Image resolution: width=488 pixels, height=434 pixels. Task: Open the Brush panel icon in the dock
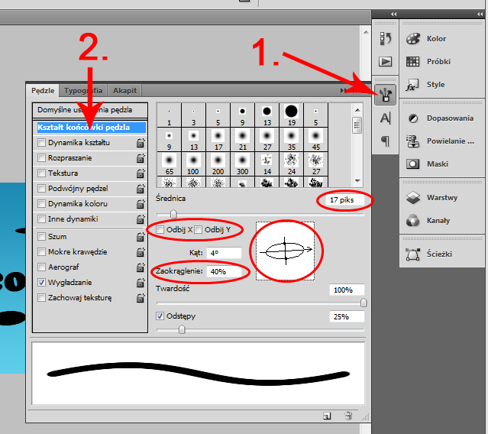(386, 94)
